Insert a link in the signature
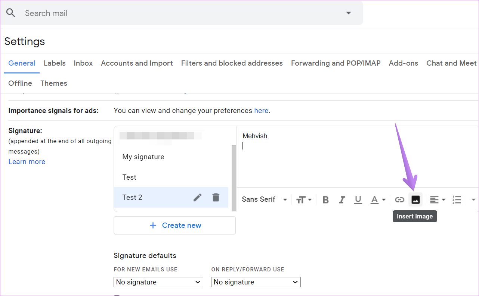This screenshot has height=296, width=479. 399,199
